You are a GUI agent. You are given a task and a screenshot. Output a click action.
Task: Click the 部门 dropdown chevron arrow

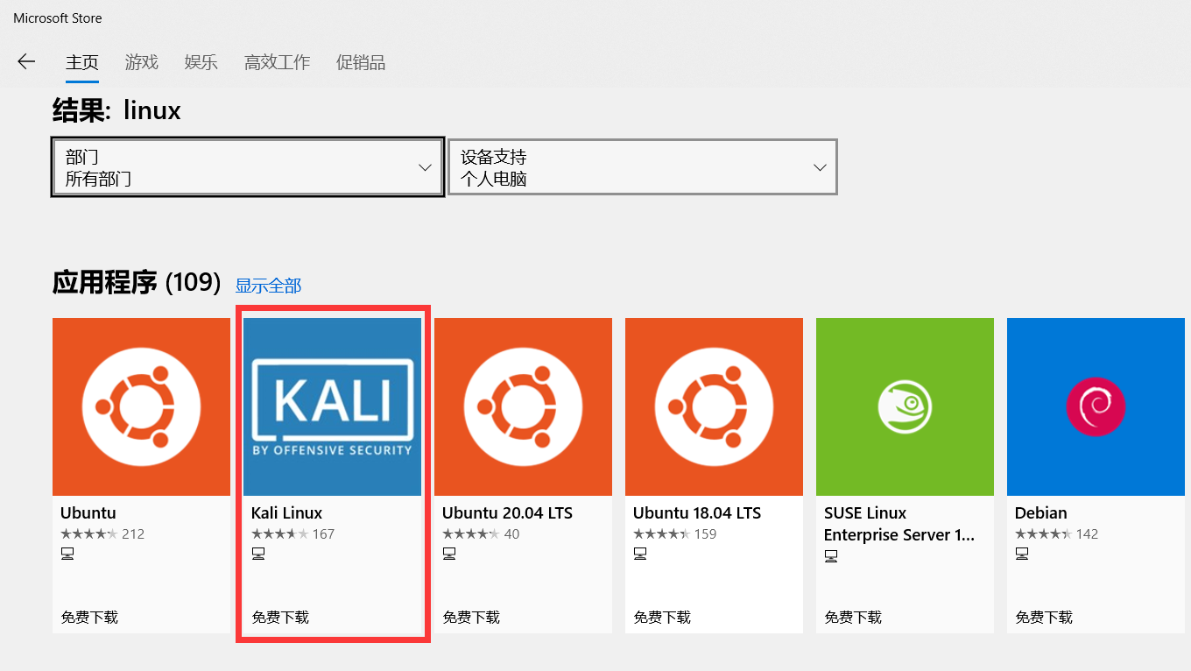(x=426, y=166)
